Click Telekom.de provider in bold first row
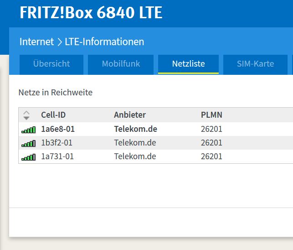Image resolution: width=293 pixels, height=250 pixels. (136, 129)
